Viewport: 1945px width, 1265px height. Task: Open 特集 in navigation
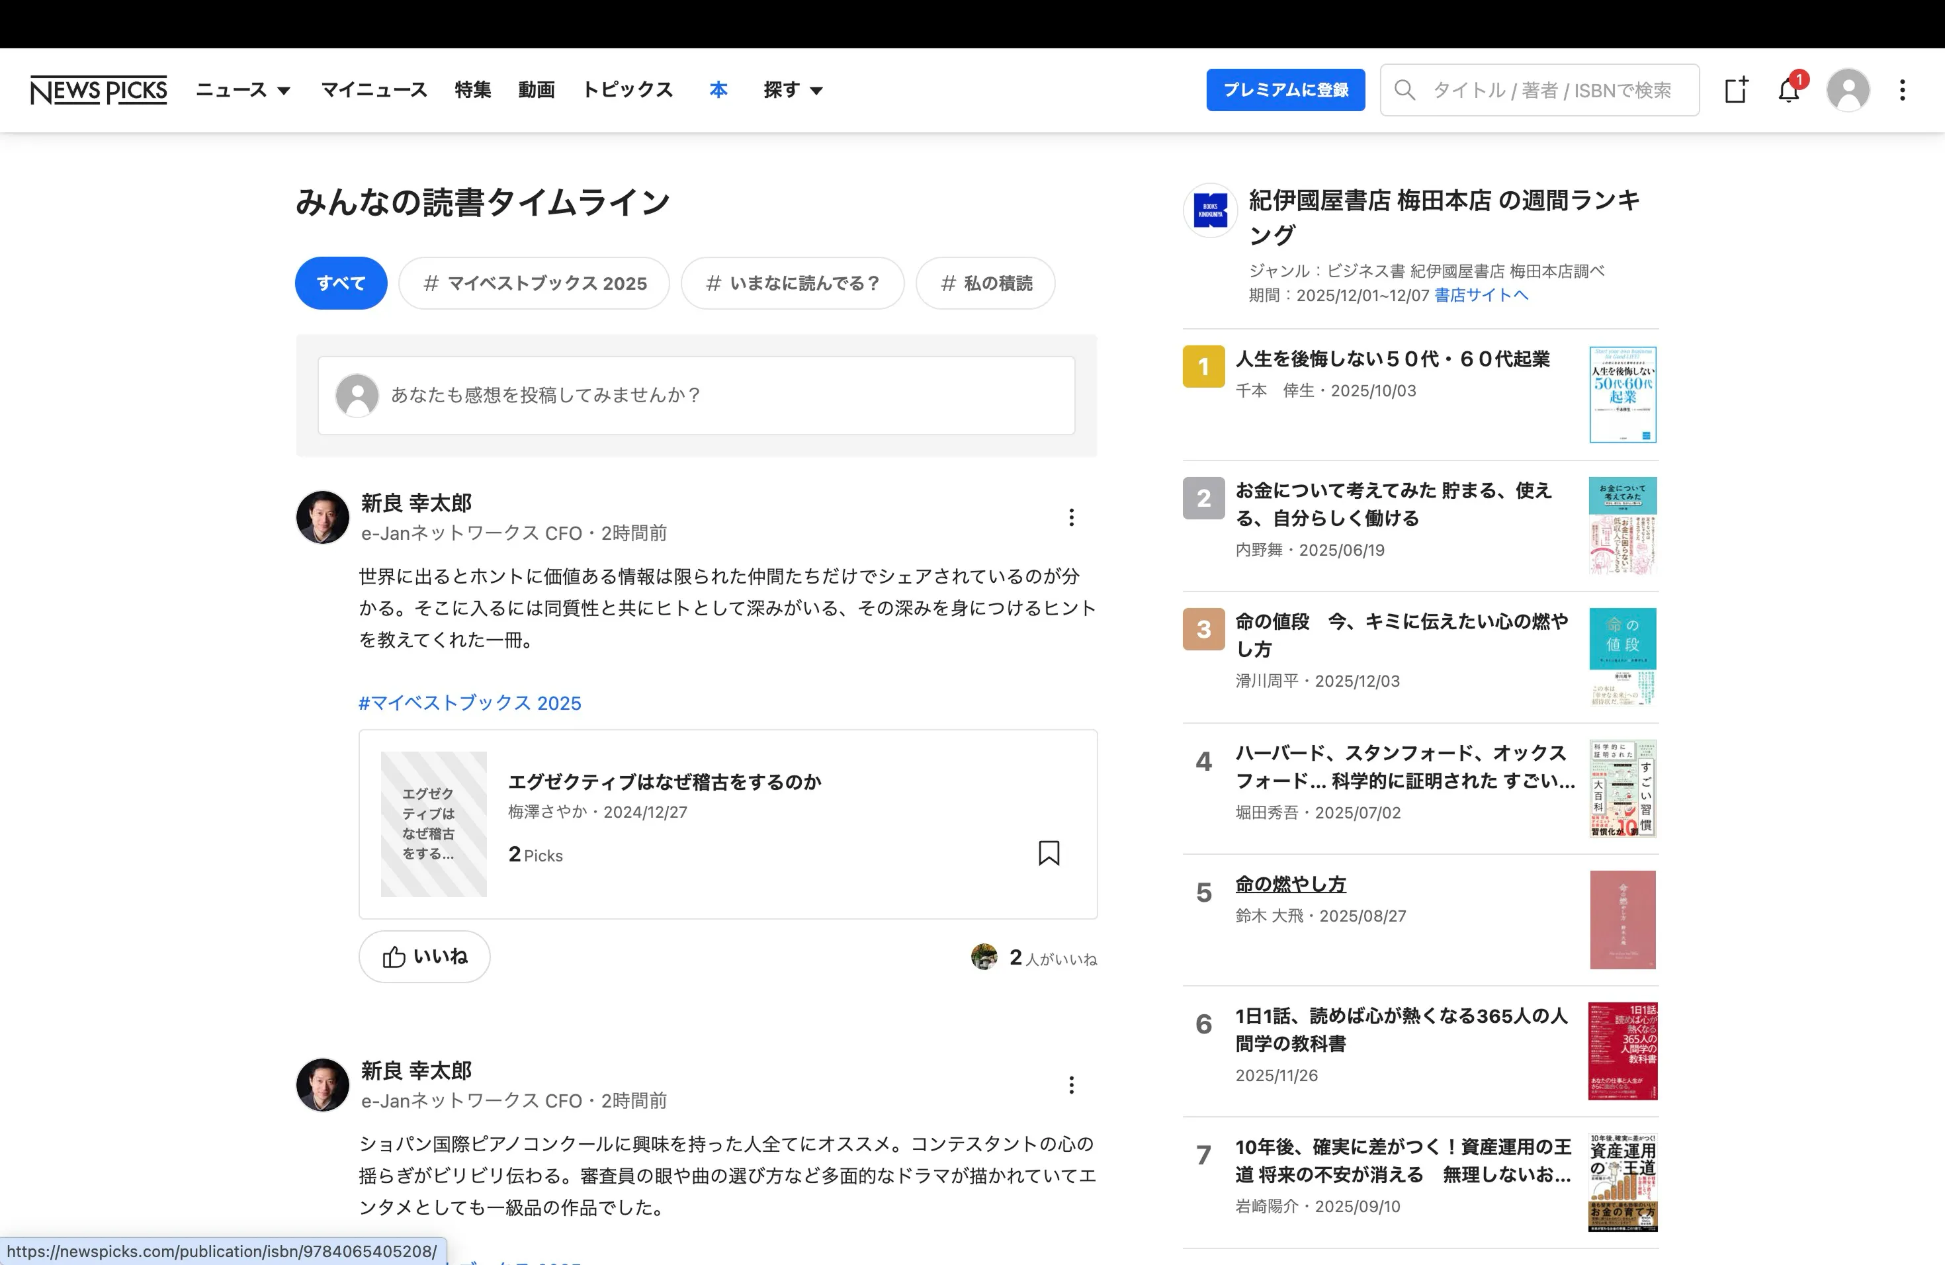tap(472, 90)
